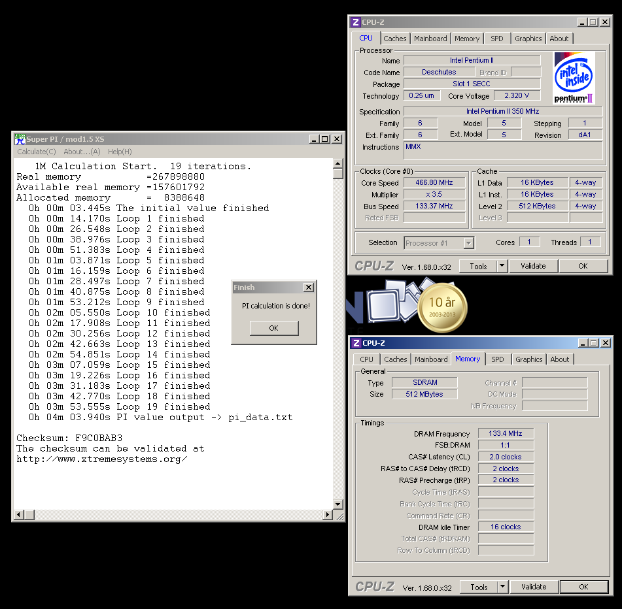Viewport: 622px width, 609px height.
Task: Open the Calculate(C) menu in Super PI
Action: (x=37, y=152)
